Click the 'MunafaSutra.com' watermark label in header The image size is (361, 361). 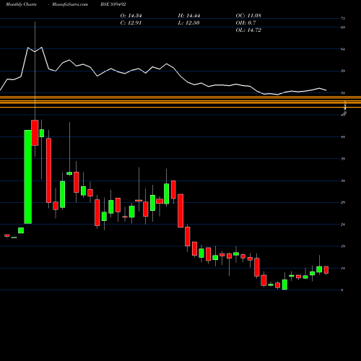click(x=70, y=4)
